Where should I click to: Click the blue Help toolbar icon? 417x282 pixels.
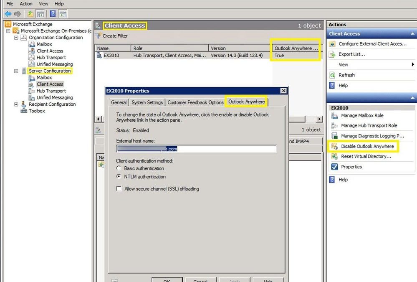[x=53, y=14]
